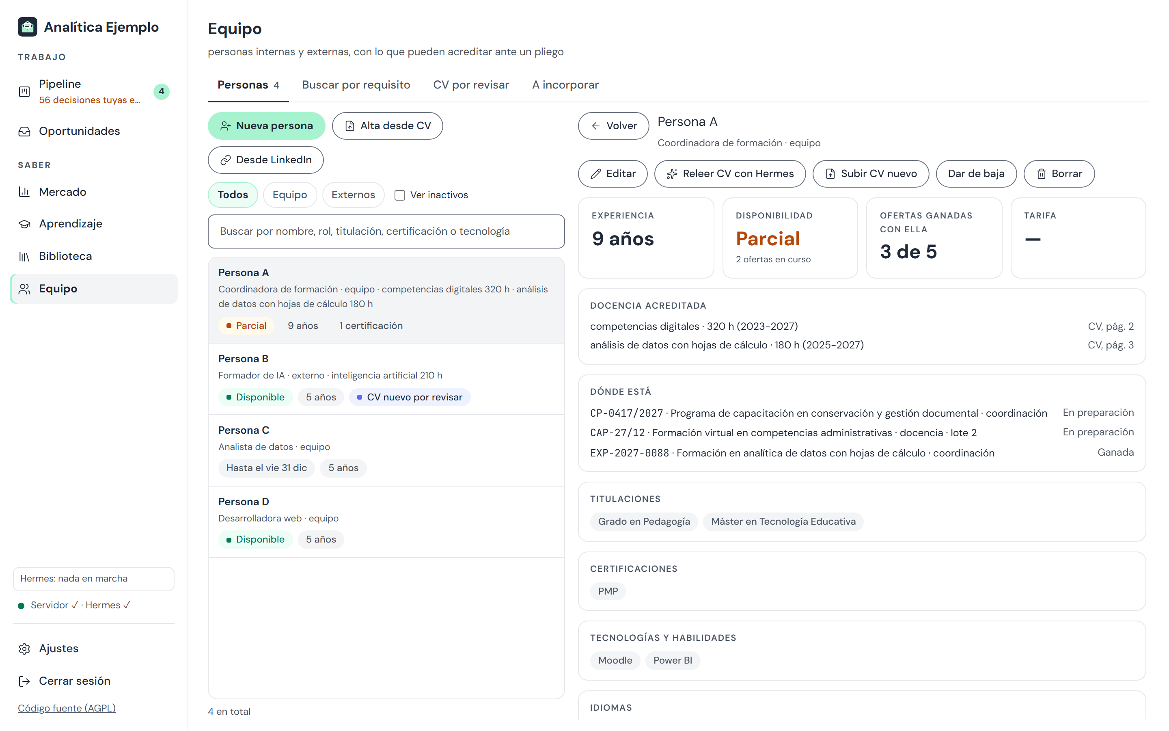Screen dimensions: 1169x731
Task: Select the Persona C list row
Action: 386,451
